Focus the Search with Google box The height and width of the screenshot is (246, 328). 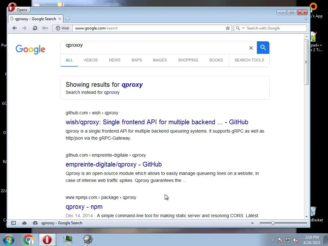click(x=276, y=28)
